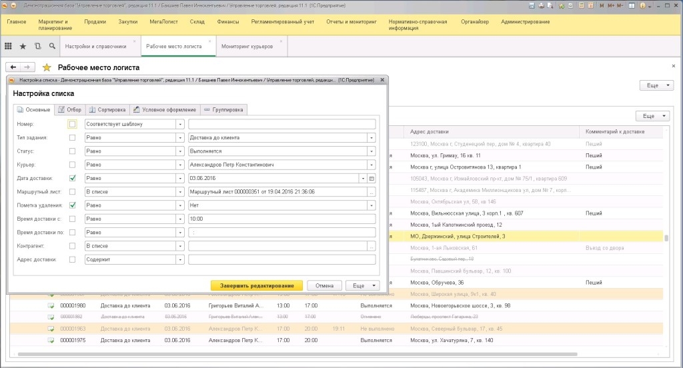Go back with the left arrow button
Viewport: 683px width, 368px height.
point(13,67)
